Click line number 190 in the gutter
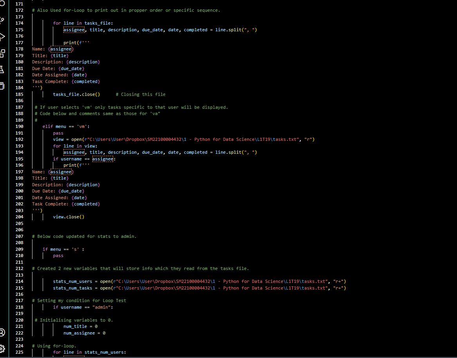 pos(19,126)
